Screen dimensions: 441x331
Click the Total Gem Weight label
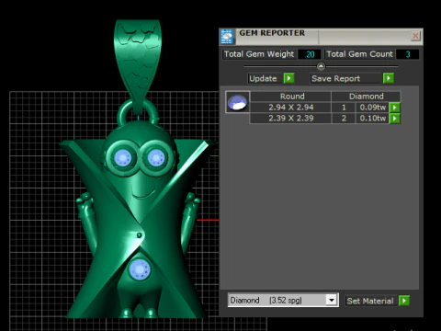tap(259, 54)
